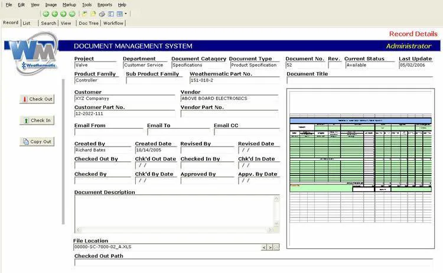
Task: Click the grid view toolbar icon
Action: [119, 14]
